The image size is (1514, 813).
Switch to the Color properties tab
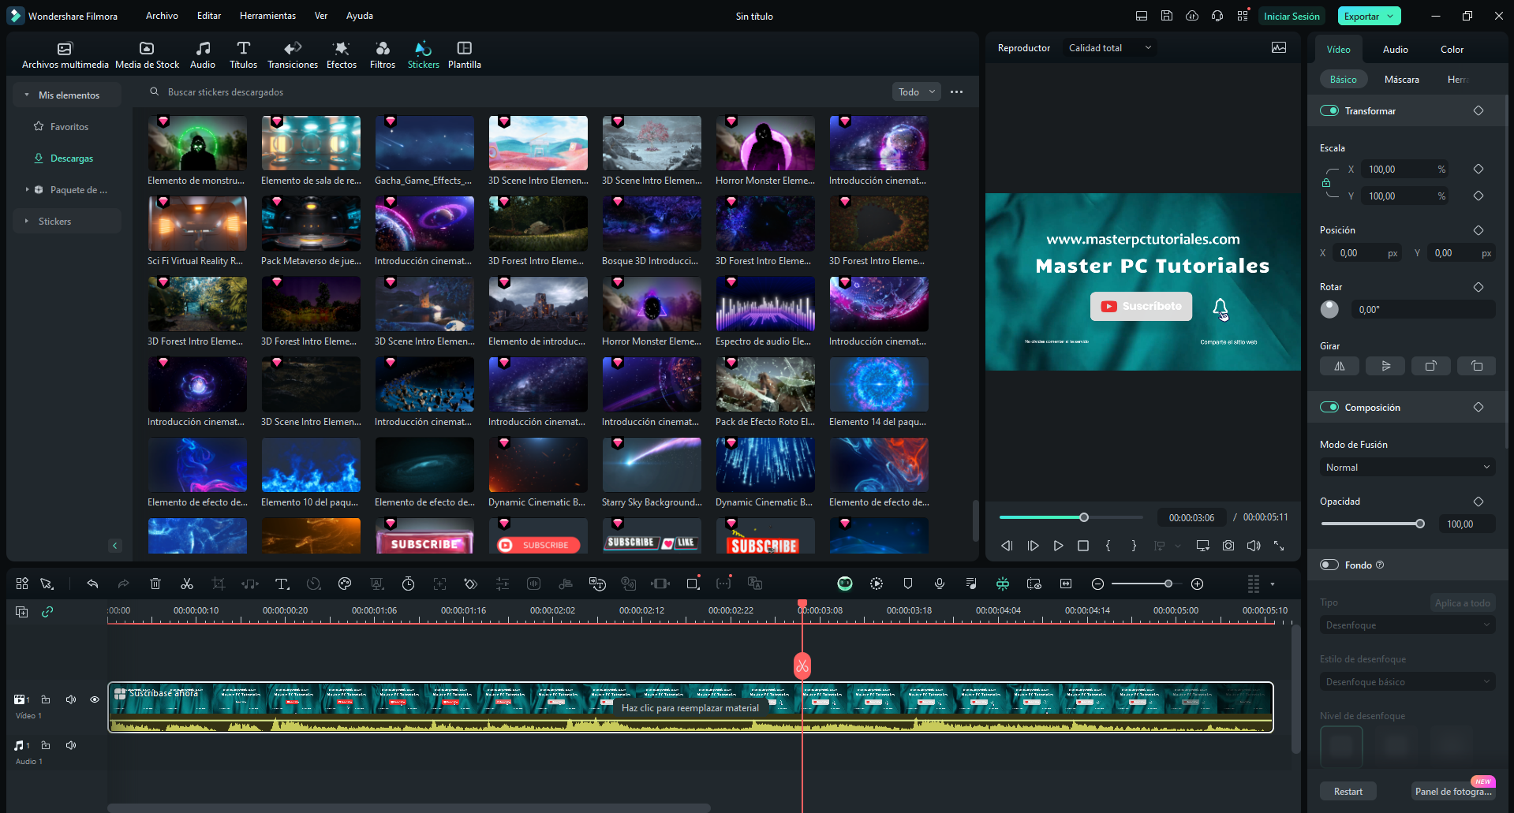[1452, 49]
